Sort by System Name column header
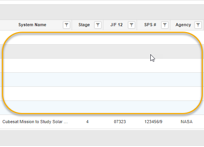This screenshot has width=204, height=147. [x=32, y=25]
